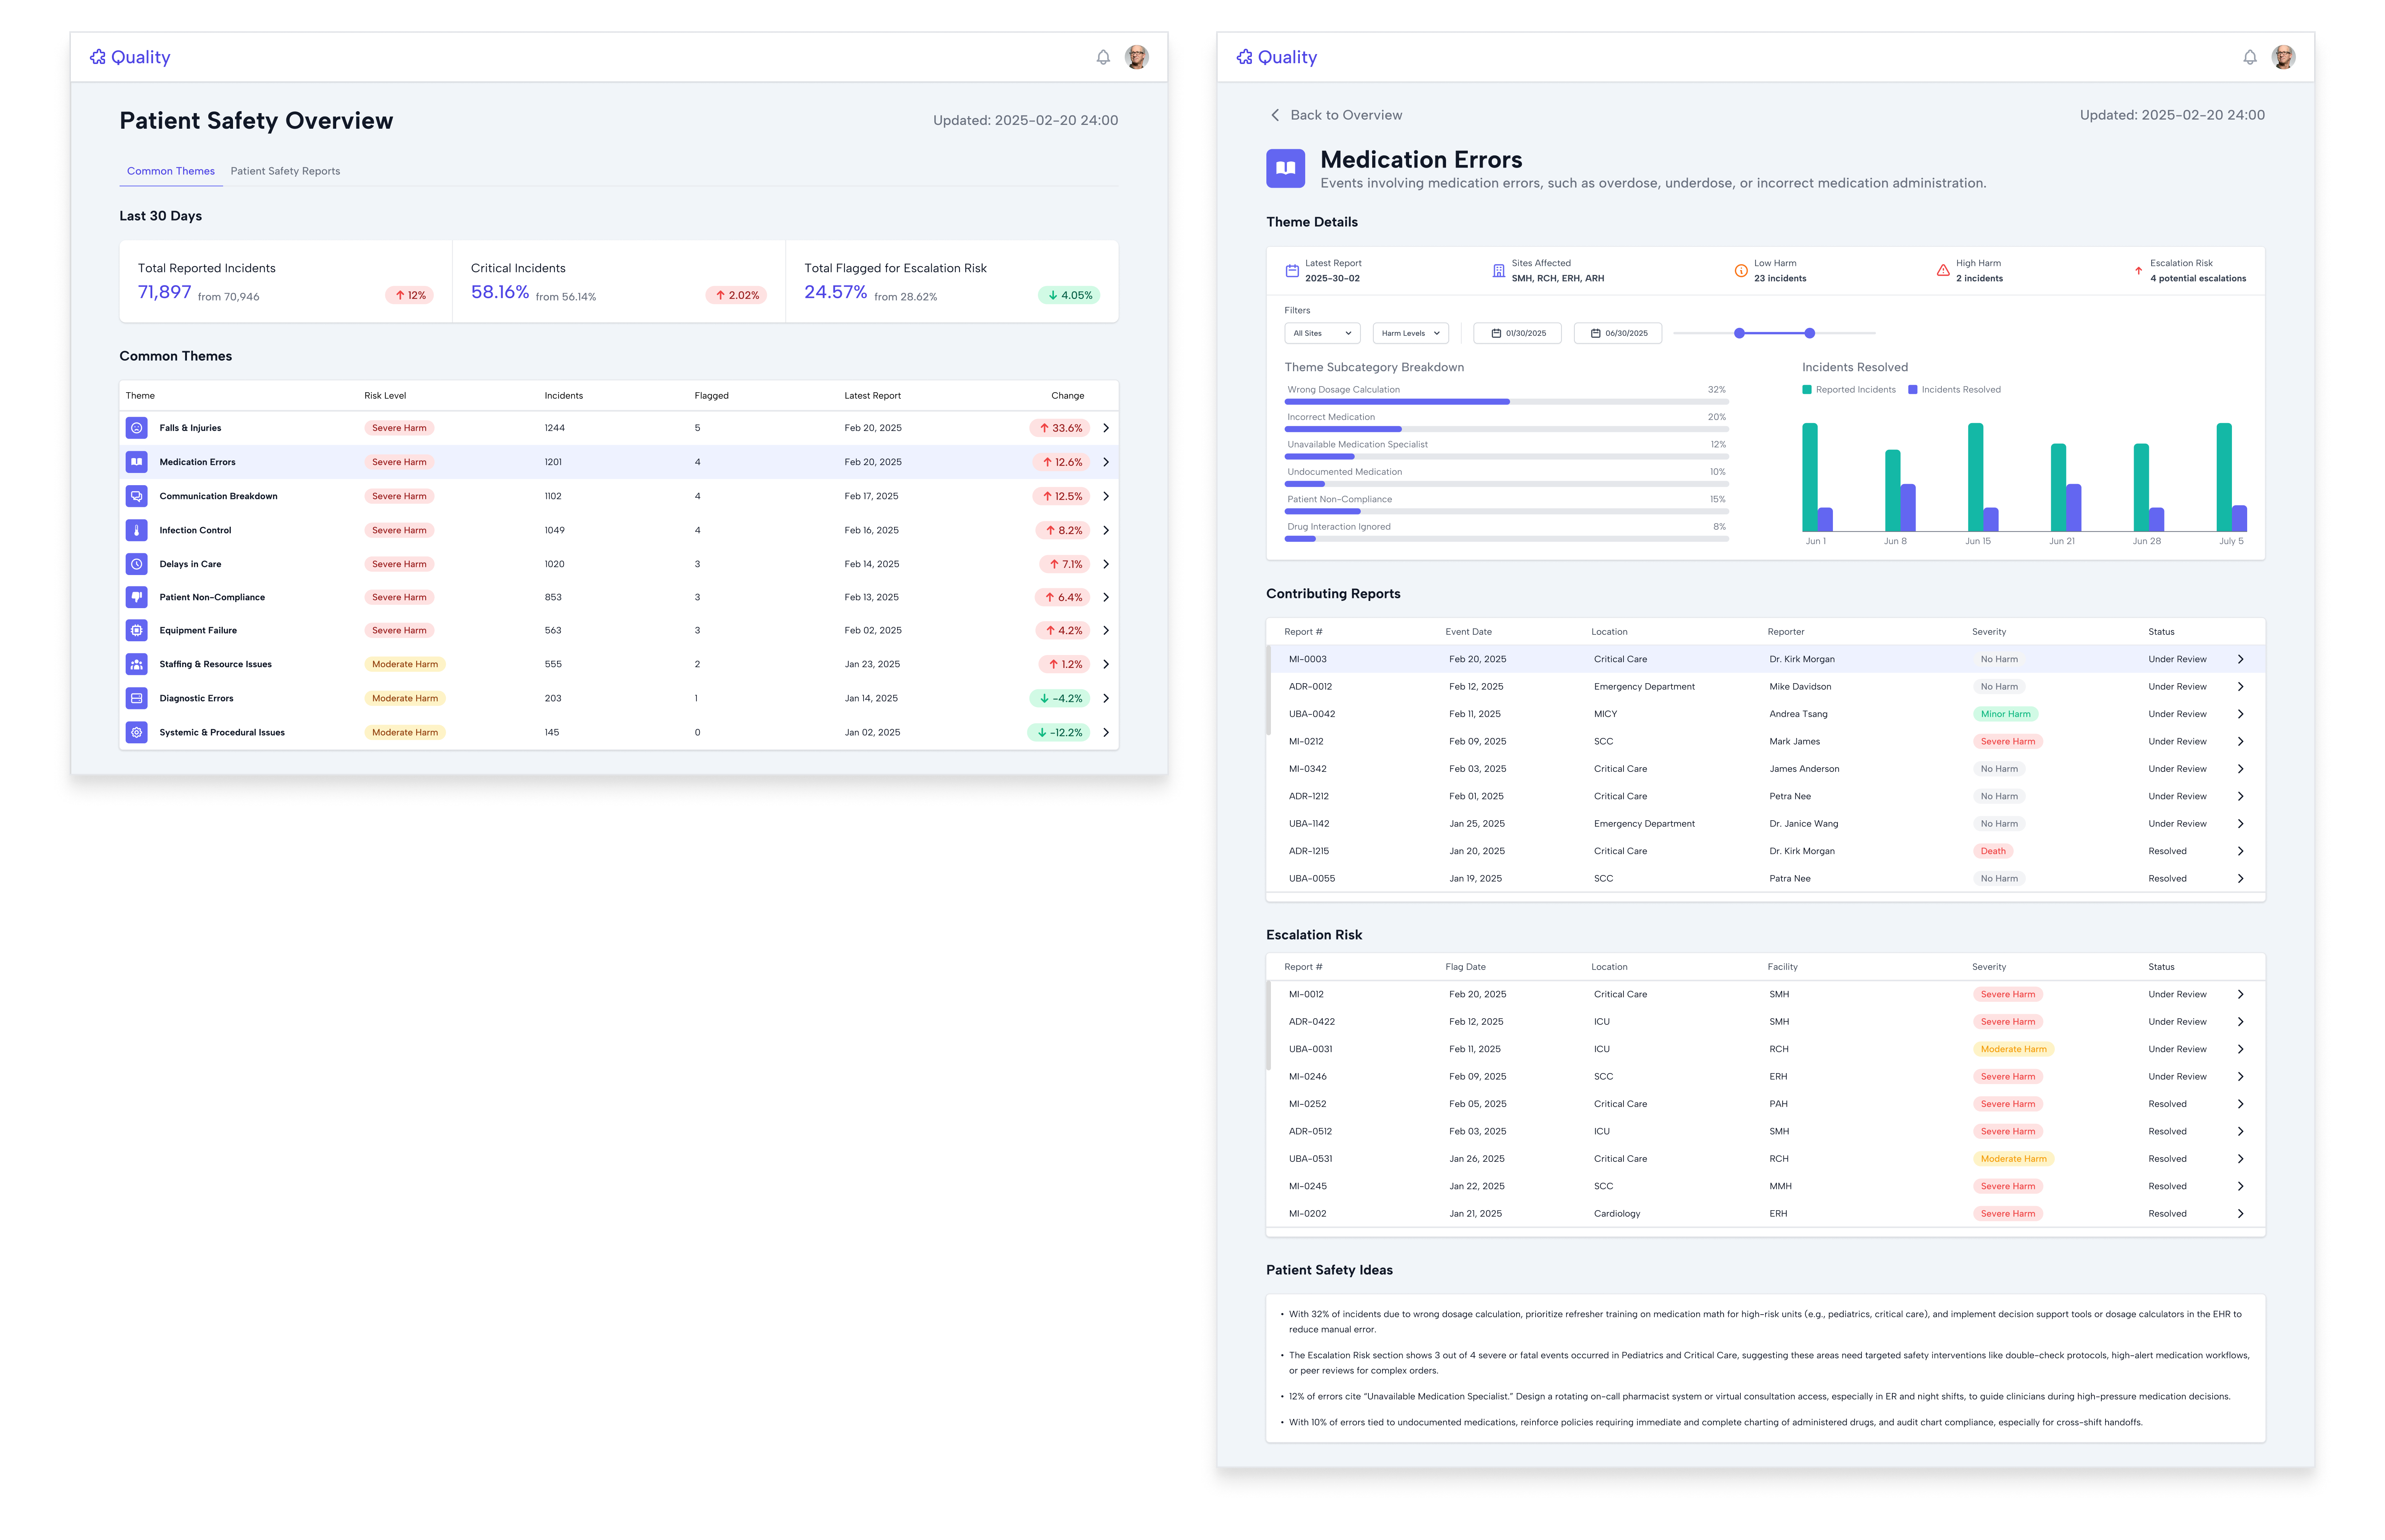Expand the Communication Breakdown row chevron
Screen dimensions: 2385x1540
(x=1106, y=496)
